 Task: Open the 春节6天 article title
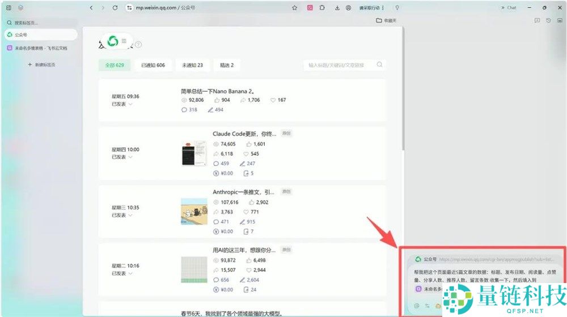point(231,314)
